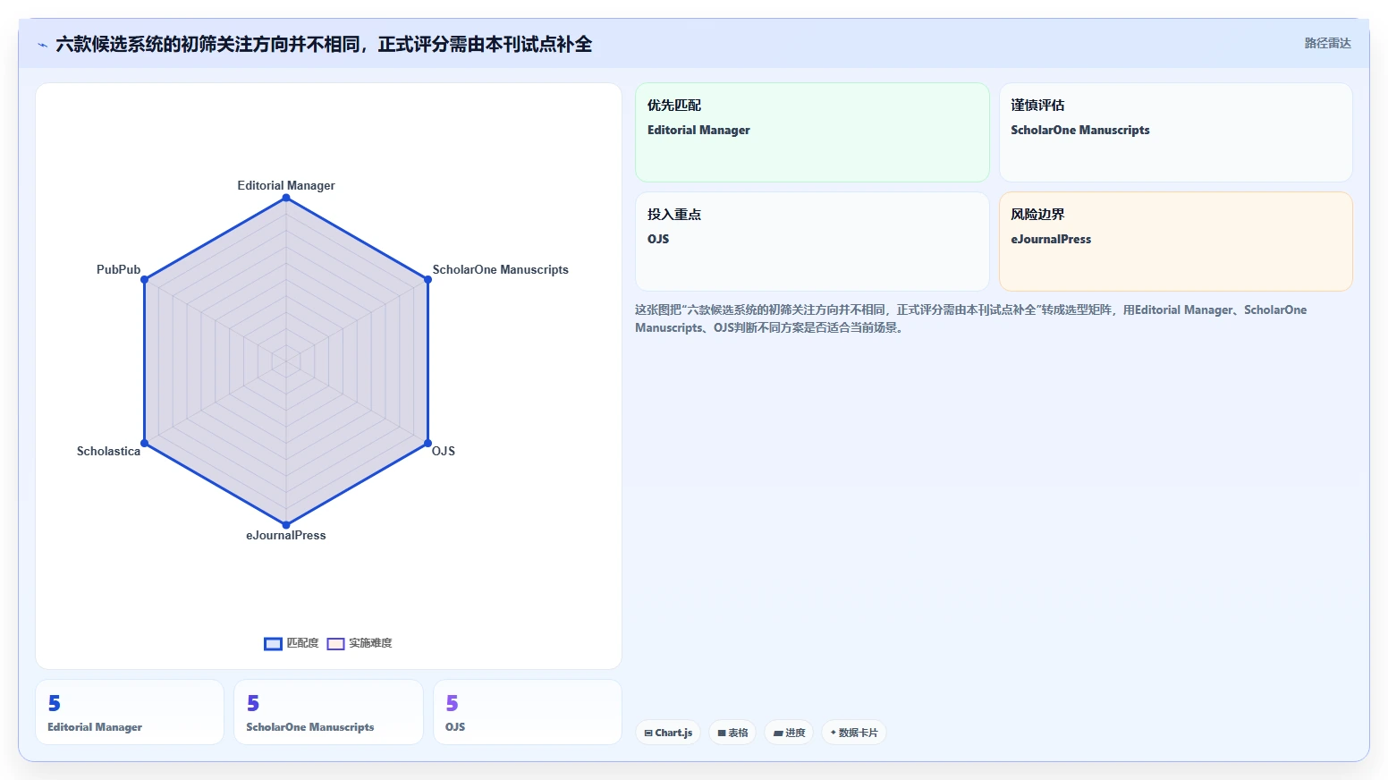Click the Scholastica radar axis label
The height and width of the screenshot is (780, 1388).
[x=108, y=451]
